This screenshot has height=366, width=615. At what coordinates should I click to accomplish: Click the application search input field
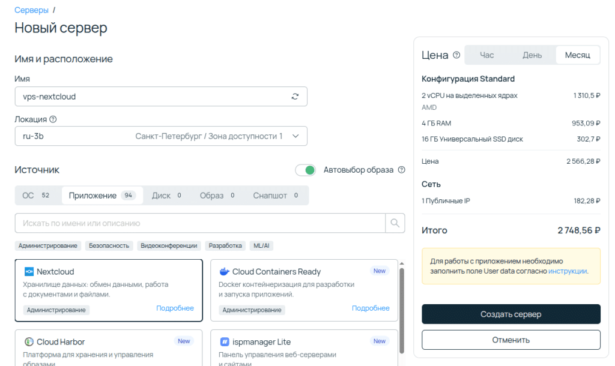click(x=198, y=223)
